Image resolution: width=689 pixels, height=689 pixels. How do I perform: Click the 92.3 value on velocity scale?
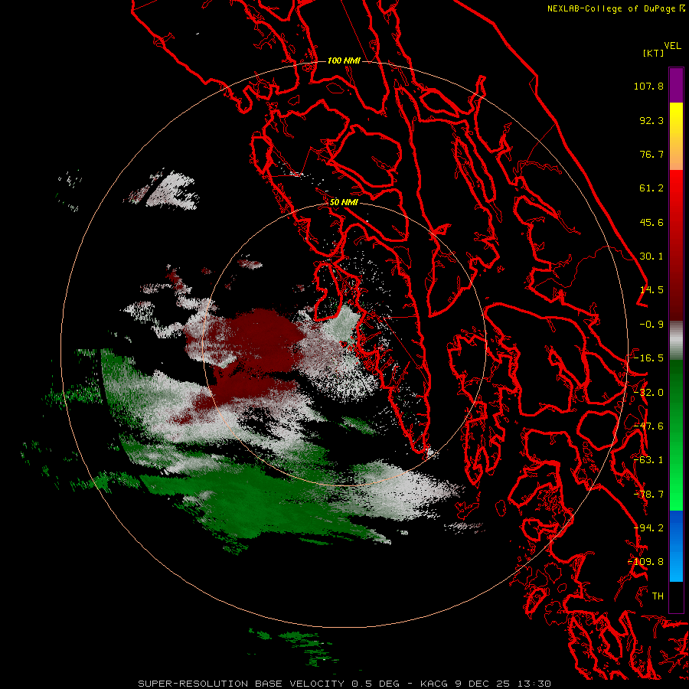click(x=651, y=120)
